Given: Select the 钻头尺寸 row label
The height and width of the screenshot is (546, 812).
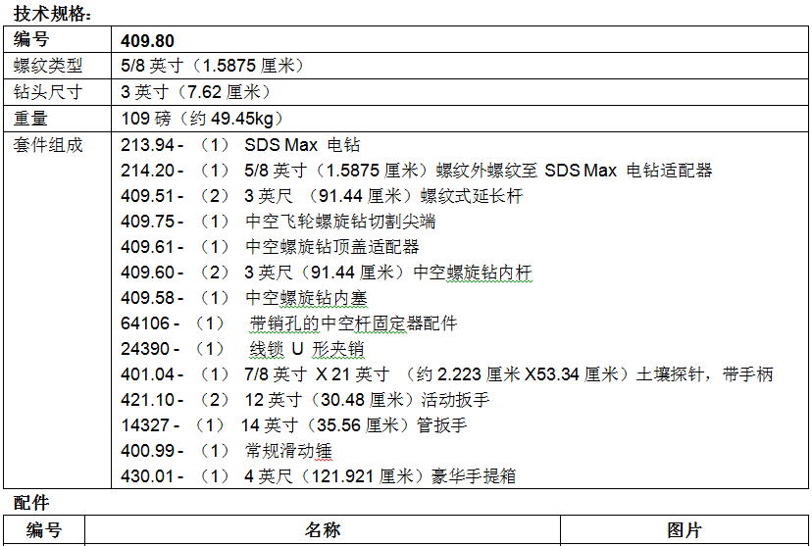Looking at the screenshot, I should pyautogui.click(x=48, y=92).
